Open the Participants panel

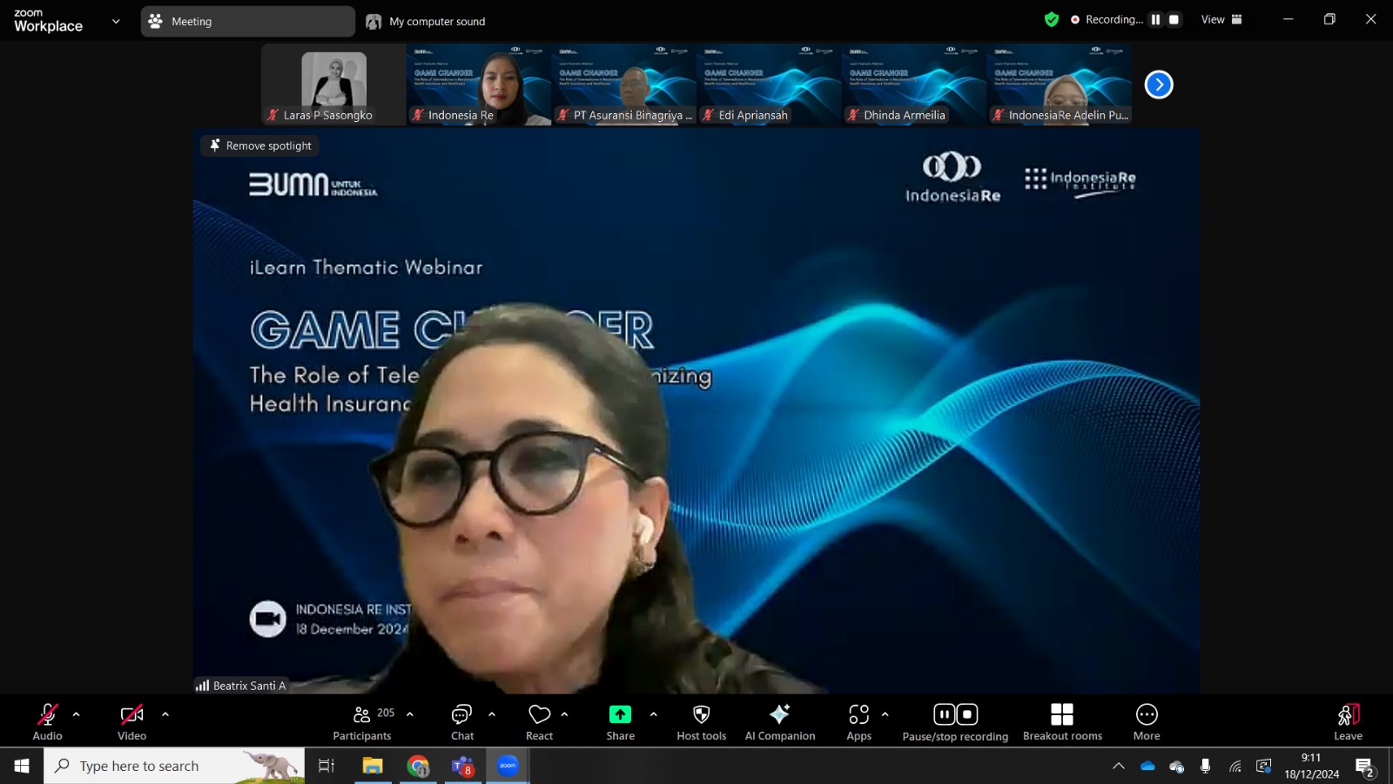(362, 722)
